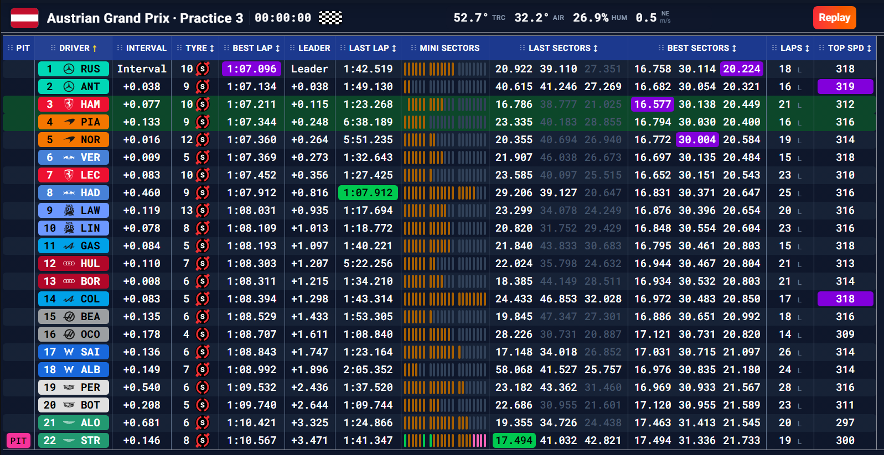Click the Cadillac logo beside PER
The image size is (884, 455).
pos(69,387)
